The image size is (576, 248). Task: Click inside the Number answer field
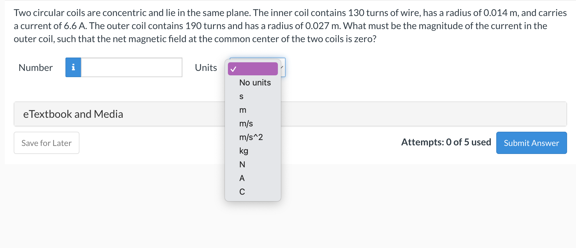point(131,68)
